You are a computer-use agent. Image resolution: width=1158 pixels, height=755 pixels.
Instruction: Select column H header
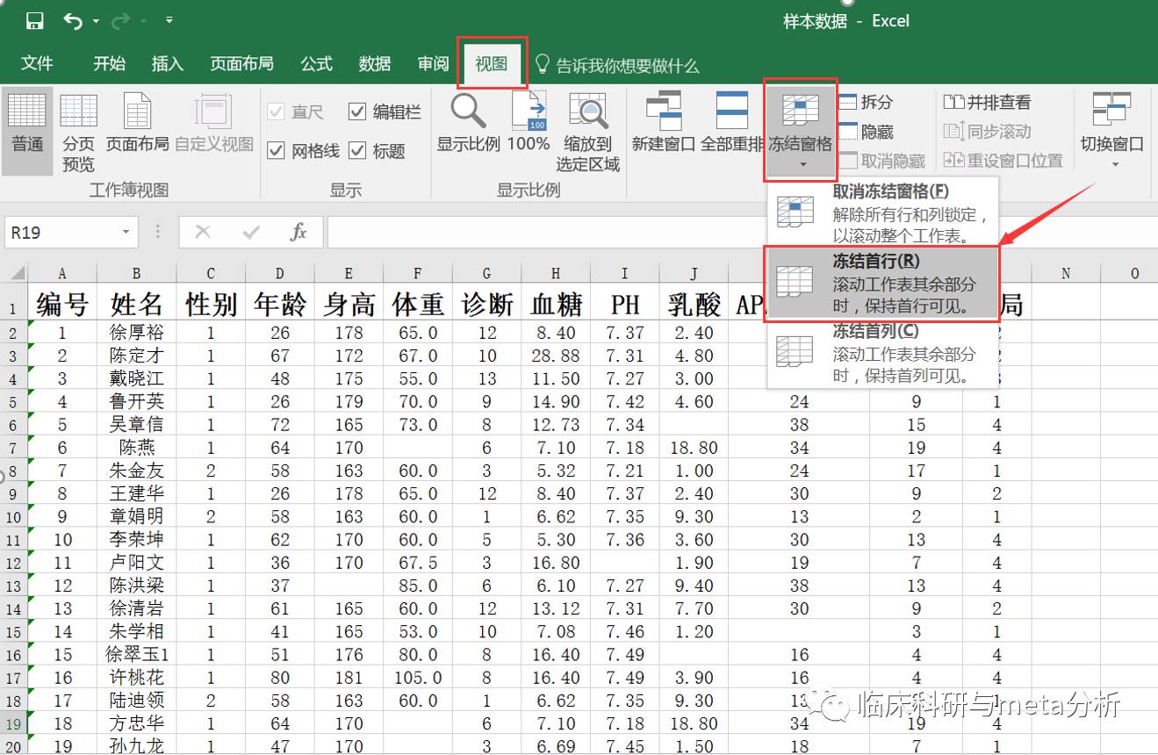coord(556,274)
